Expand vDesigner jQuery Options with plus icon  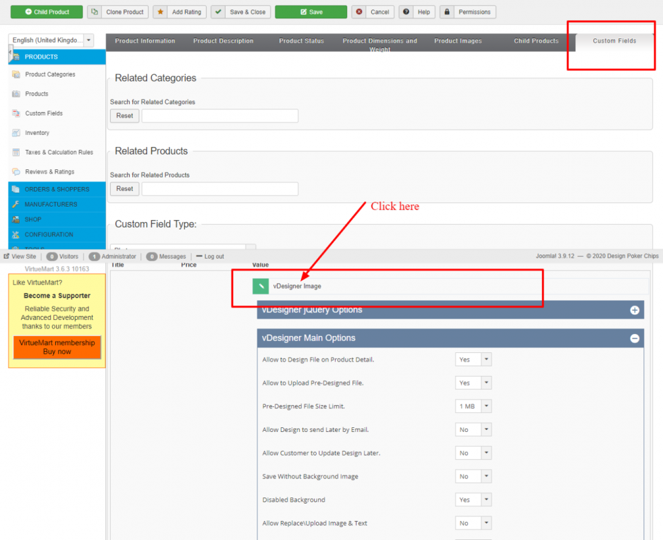pos(634,310)
